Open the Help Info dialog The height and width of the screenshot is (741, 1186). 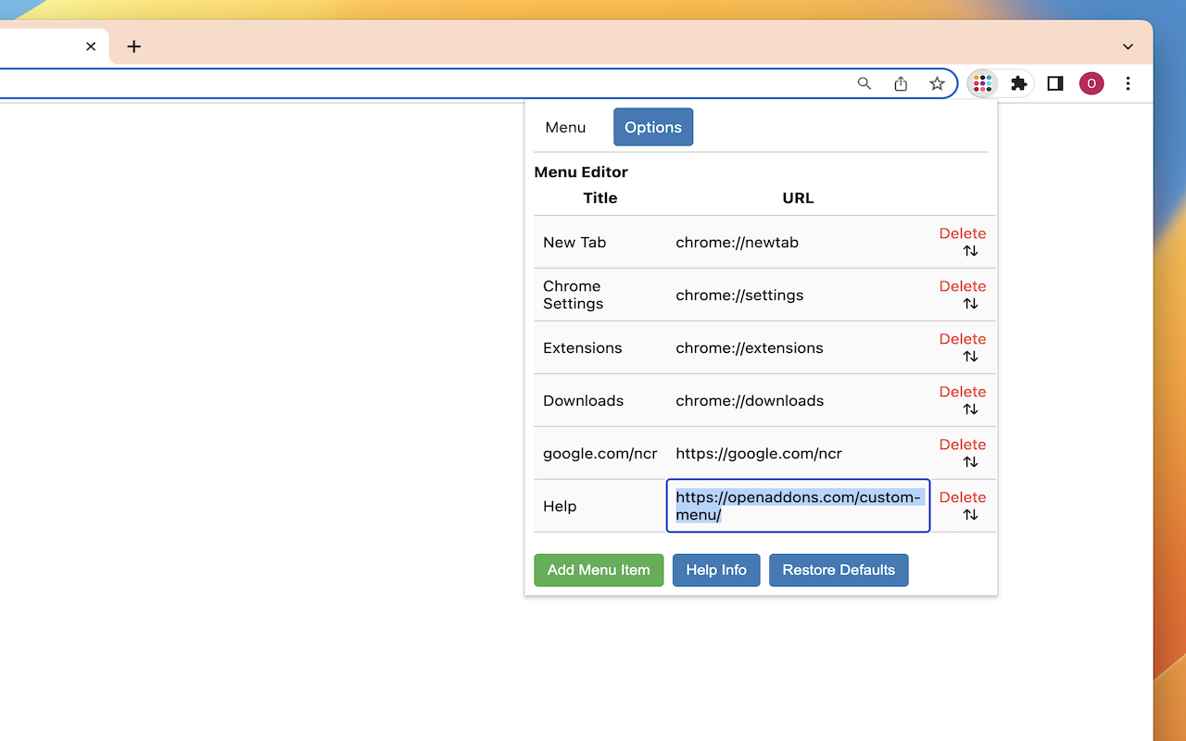point(716,570)
